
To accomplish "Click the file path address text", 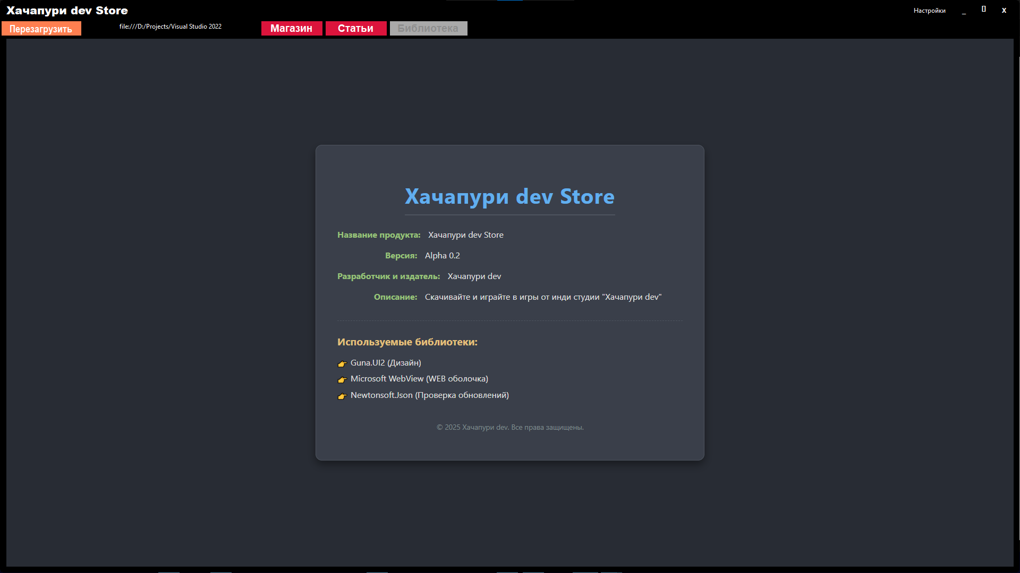I will point(171,27).
